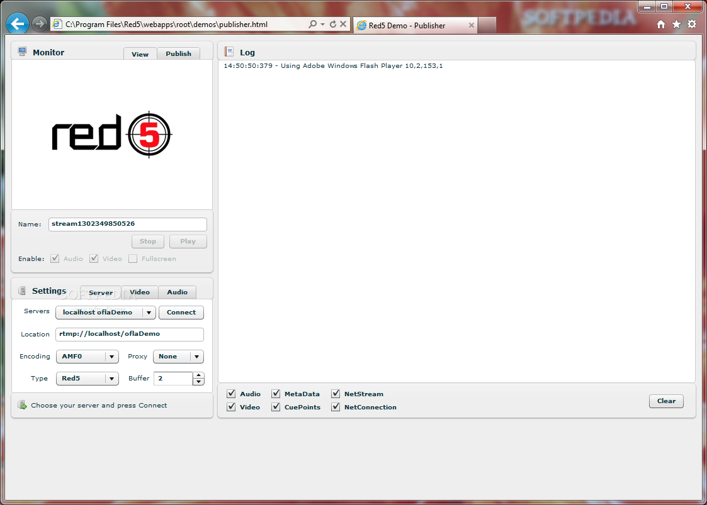Switch to the Monitor View tab
Screen dimensions: 707x505
click(x=140, y=53)
